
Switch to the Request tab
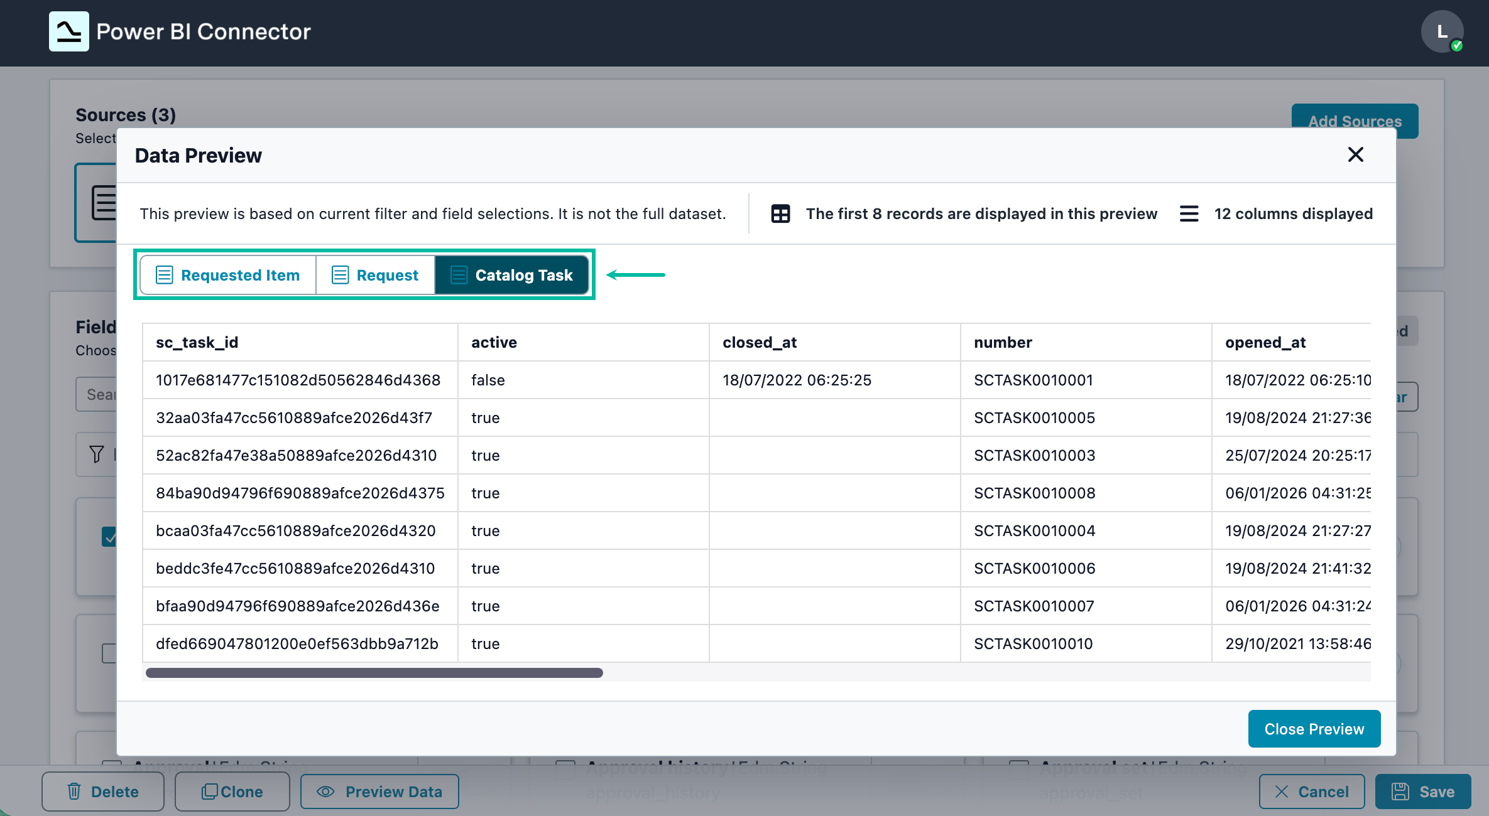pos(375,275)
